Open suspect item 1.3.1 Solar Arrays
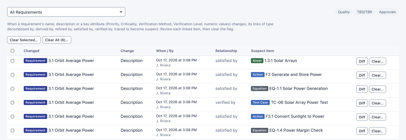Screen dimensions: 406x140 281,61
